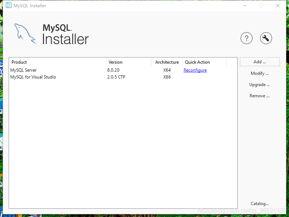Click the MySQL Installer title bar icon
The width and height of the screenshot is (289, 217).
coord(8,5)
